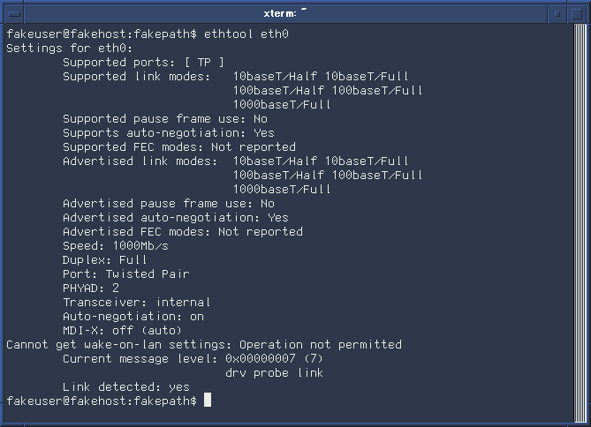The width and height of the screenshot is (591, 427).
Task: Click the 'Speed: 1000Mb/s' line
Action: pos(116,246)
